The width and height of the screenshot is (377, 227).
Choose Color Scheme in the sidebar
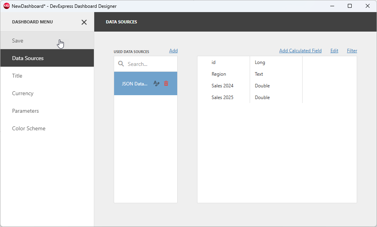(28, 128)
